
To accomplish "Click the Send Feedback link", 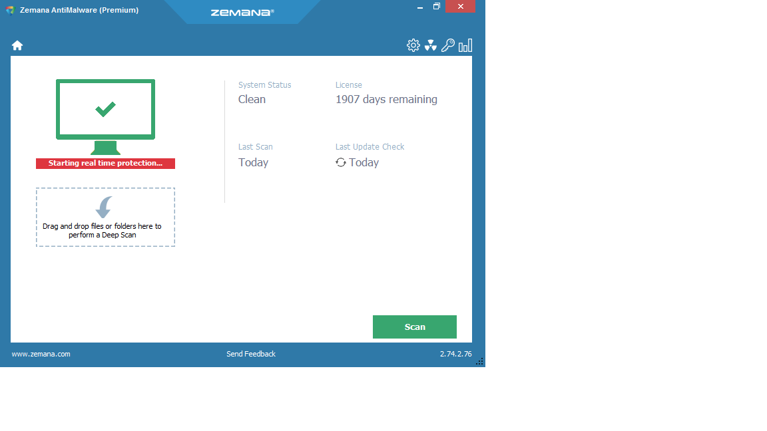I will pyautogui.click(x=251, y=354).
